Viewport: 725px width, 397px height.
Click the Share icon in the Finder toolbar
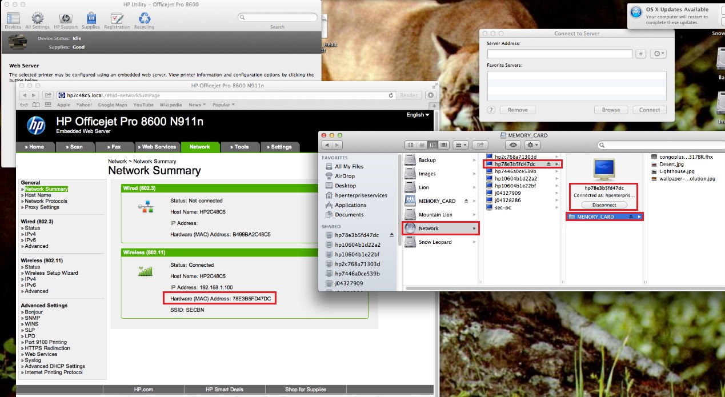point(480,145)
